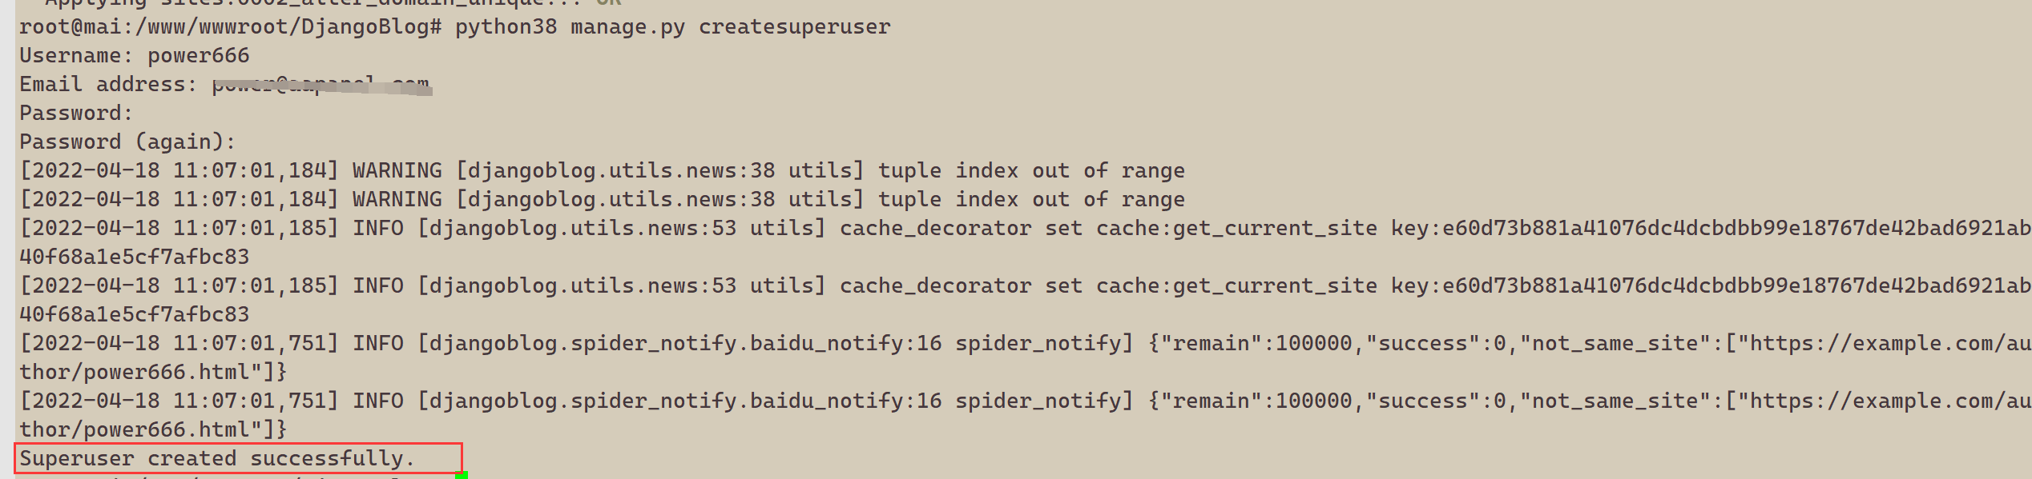Click the root@mai shell prompt path

tap(229, 27)
